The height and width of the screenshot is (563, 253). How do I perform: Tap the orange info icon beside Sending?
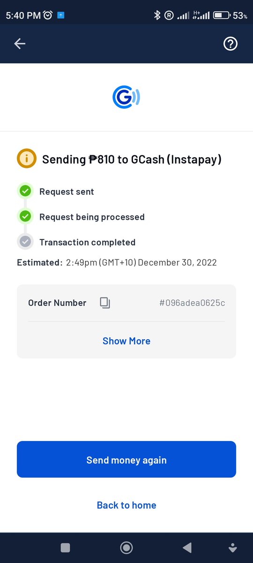click(x=27, y=159)
